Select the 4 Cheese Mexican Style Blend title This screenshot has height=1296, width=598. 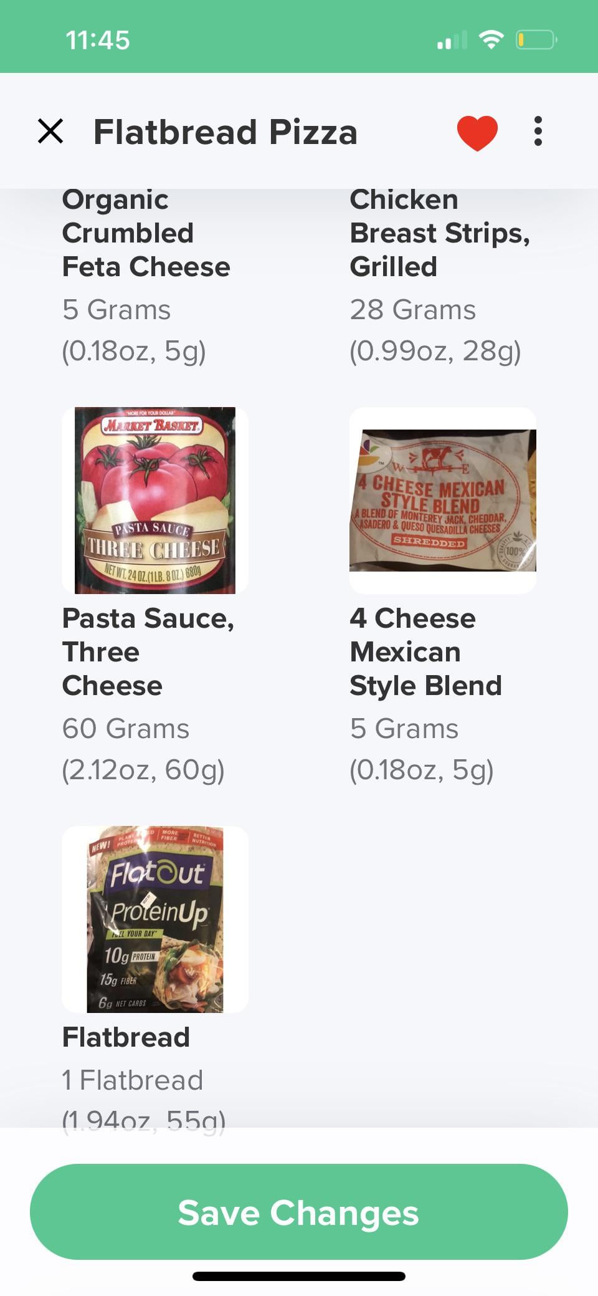[x=426, y=652]
